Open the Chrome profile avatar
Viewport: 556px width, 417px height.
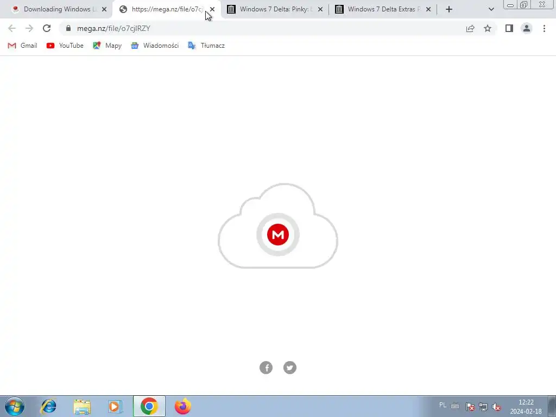tap(527, 28)
